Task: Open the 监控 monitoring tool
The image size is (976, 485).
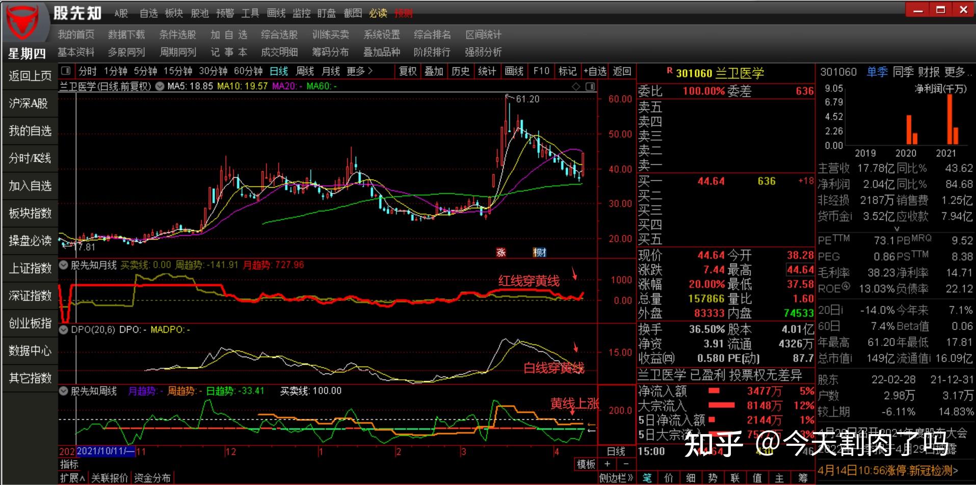Action: click(302, 14)
